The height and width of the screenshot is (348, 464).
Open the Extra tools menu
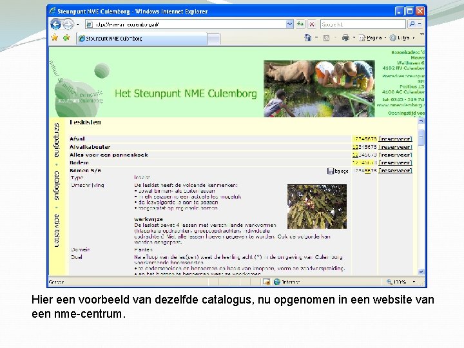coord(401,38)
